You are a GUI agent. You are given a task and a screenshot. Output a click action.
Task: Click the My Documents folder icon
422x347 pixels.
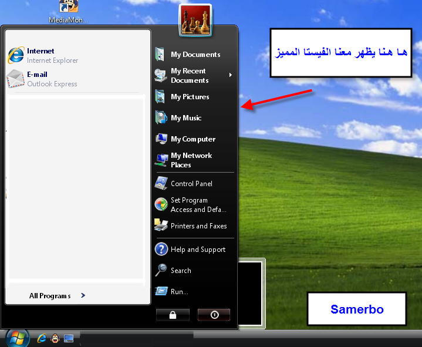[x=160, y=54]
